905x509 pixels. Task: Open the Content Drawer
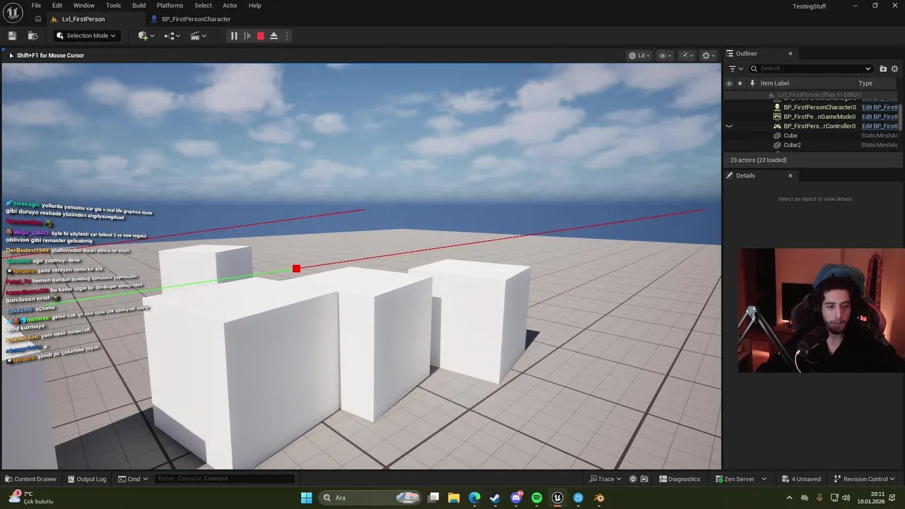click(x=30, y=479)
